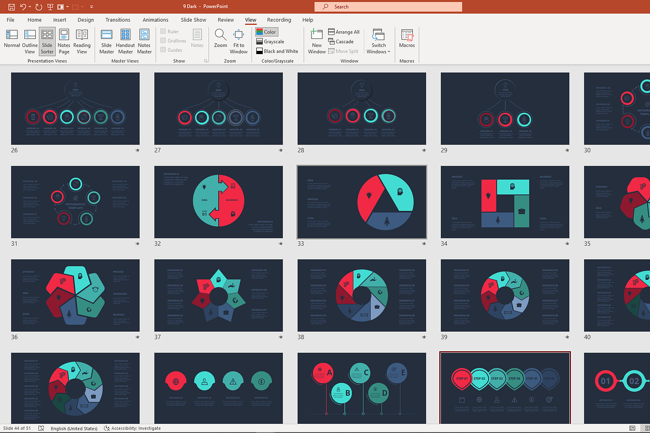Switch to Reading View
Screen dimensions: 650x433
click(82, 41)
